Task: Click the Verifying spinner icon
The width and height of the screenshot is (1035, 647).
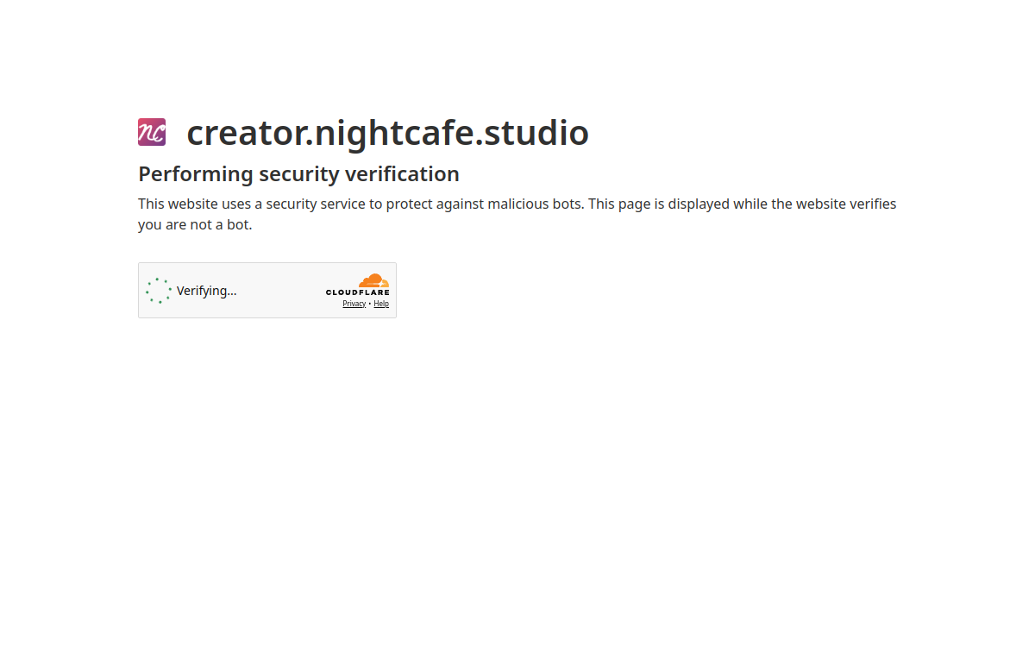Action: click(x=159, y=291)
